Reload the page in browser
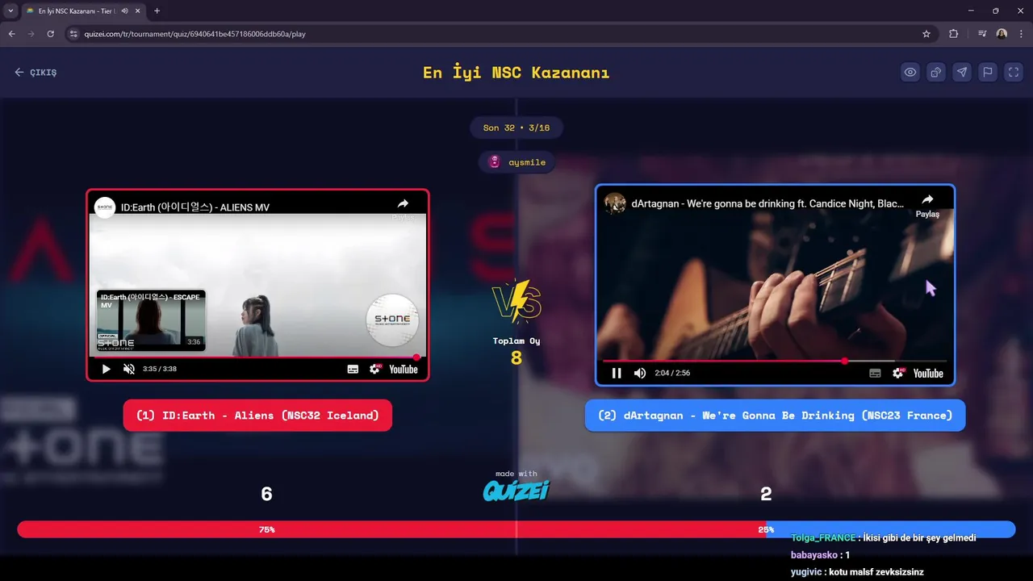The height and width of the screenshot is (581, 1033). coord(50,34)
